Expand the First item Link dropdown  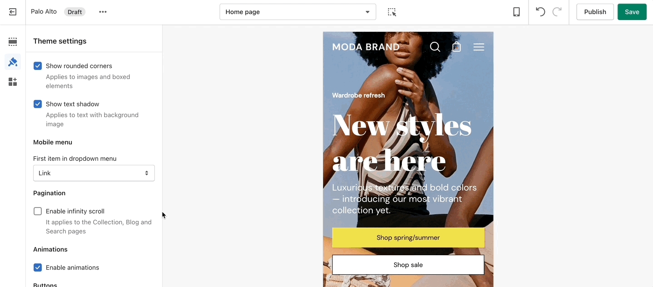click(x=94, y=173)
